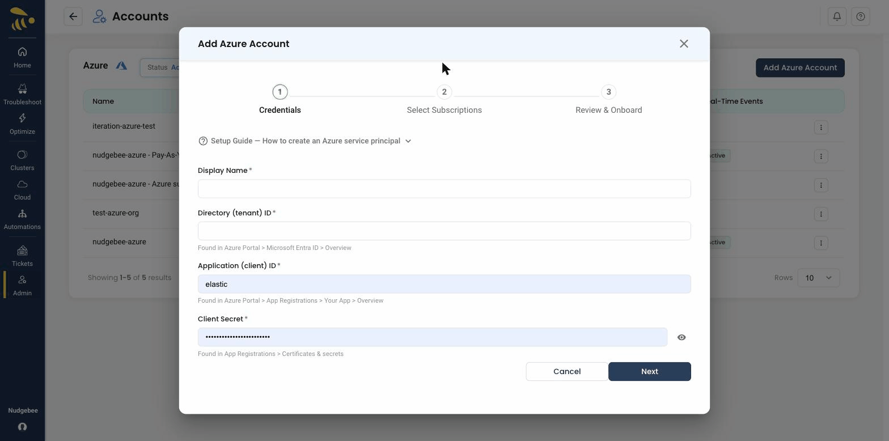Select the Admin sidebar section
The width and height of the screenshot is (889, 441).
[22, 285]
